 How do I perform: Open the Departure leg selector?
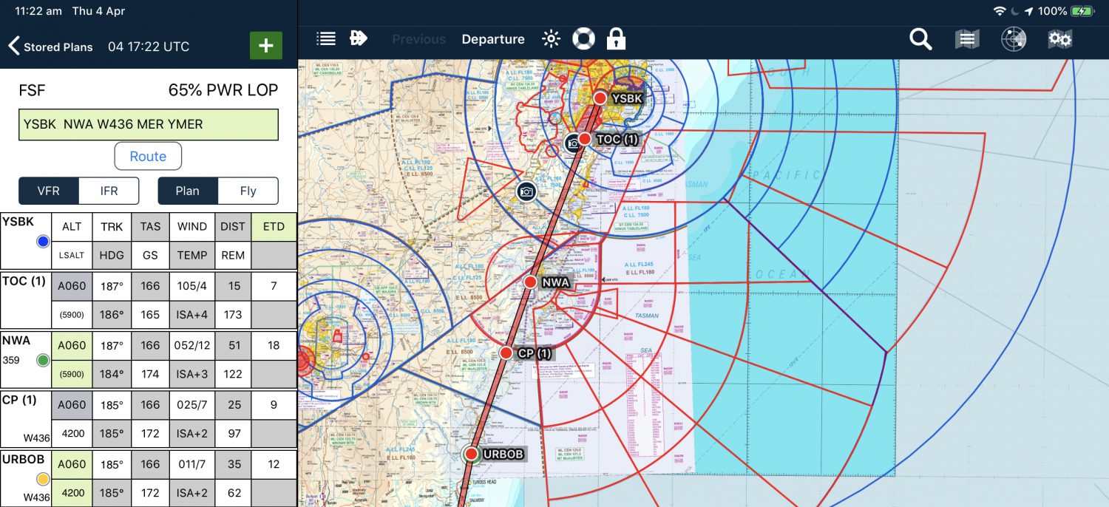(x=493, y=38)
